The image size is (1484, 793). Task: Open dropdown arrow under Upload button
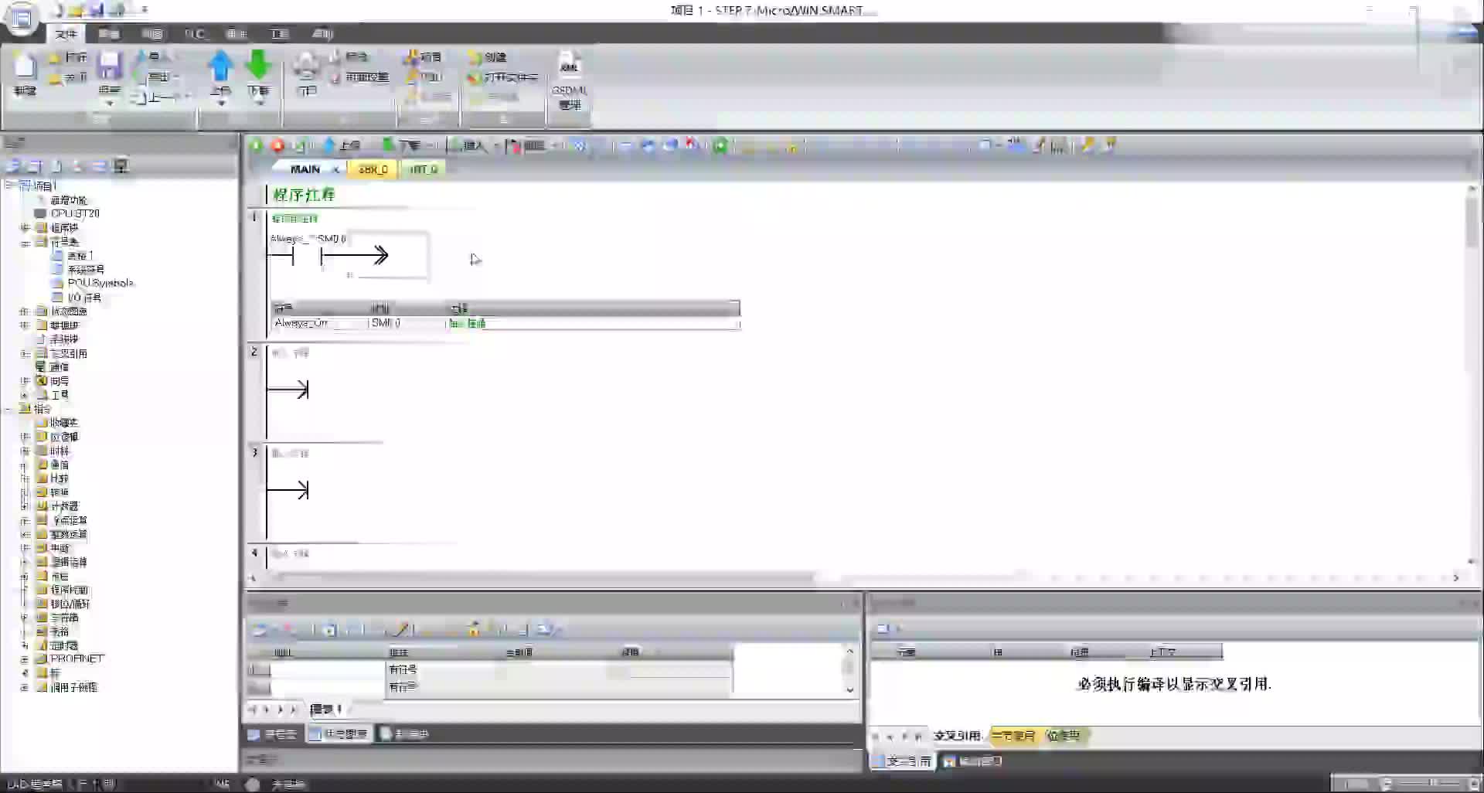point(220,103)
